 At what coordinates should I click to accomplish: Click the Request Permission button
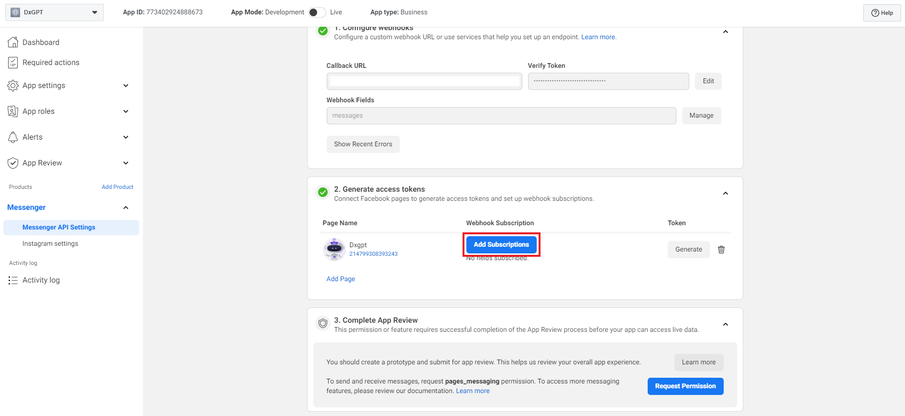pos(685,386)
